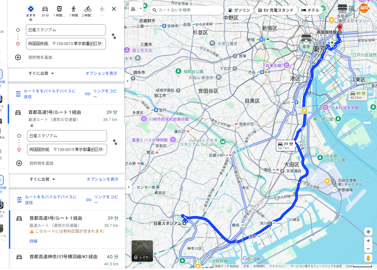
Task: Click the あ input method button
Action: (133, 9)
